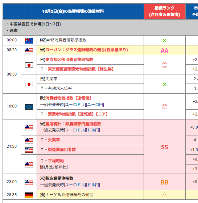Open ユーロドル link under 非農業部門雇用者数
This screenshot has width=198, height=203.
[x=75, y=130]
